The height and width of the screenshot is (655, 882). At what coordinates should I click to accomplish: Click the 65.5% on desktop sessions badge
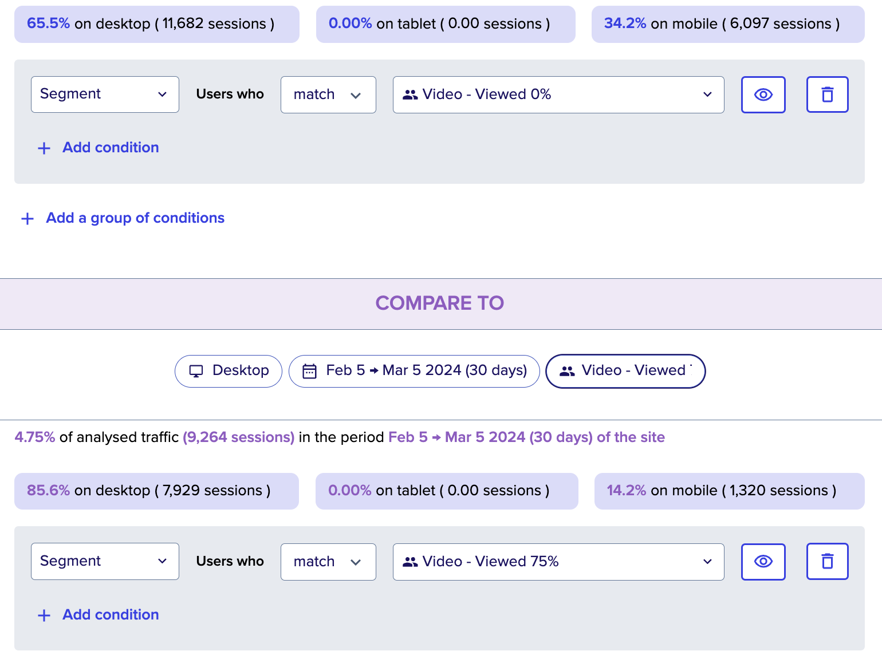157,24
